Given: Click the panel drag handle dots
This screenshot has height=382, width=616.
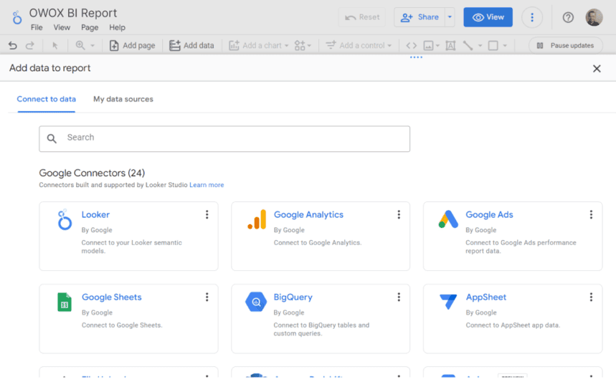Looking at the screenshot, I should click(416, 57).
